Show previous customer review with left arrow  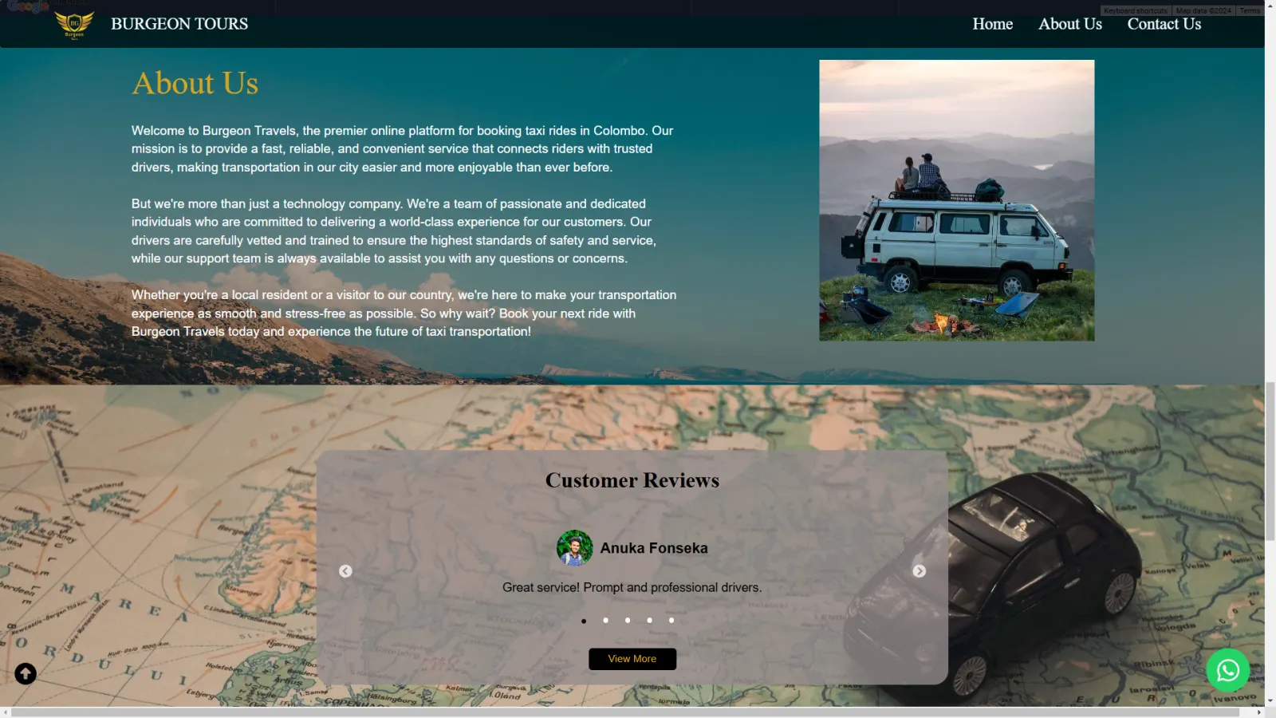pos(345,571)
